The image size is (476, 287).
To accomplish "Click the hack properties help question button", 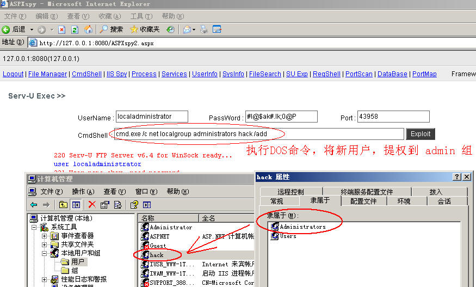I will (x=456, y=177).
